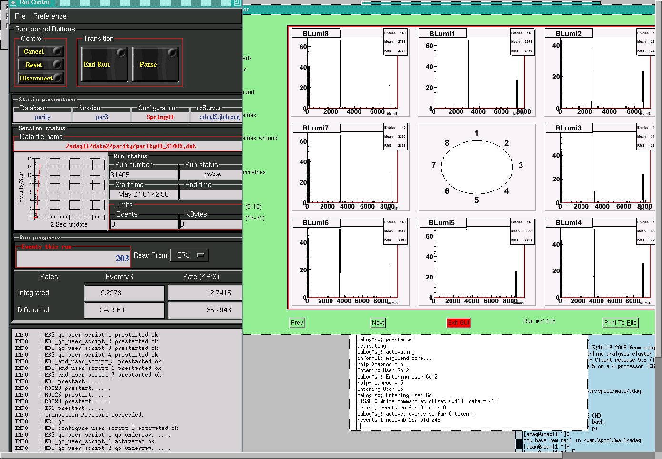
Task: Click the Print To File button
Action: [x=620, y=323]
